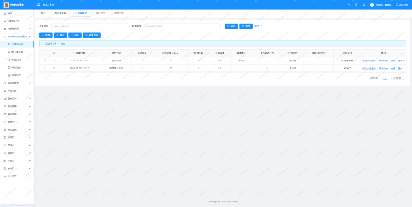Open the search magnifier icon in header

[349, 5]
